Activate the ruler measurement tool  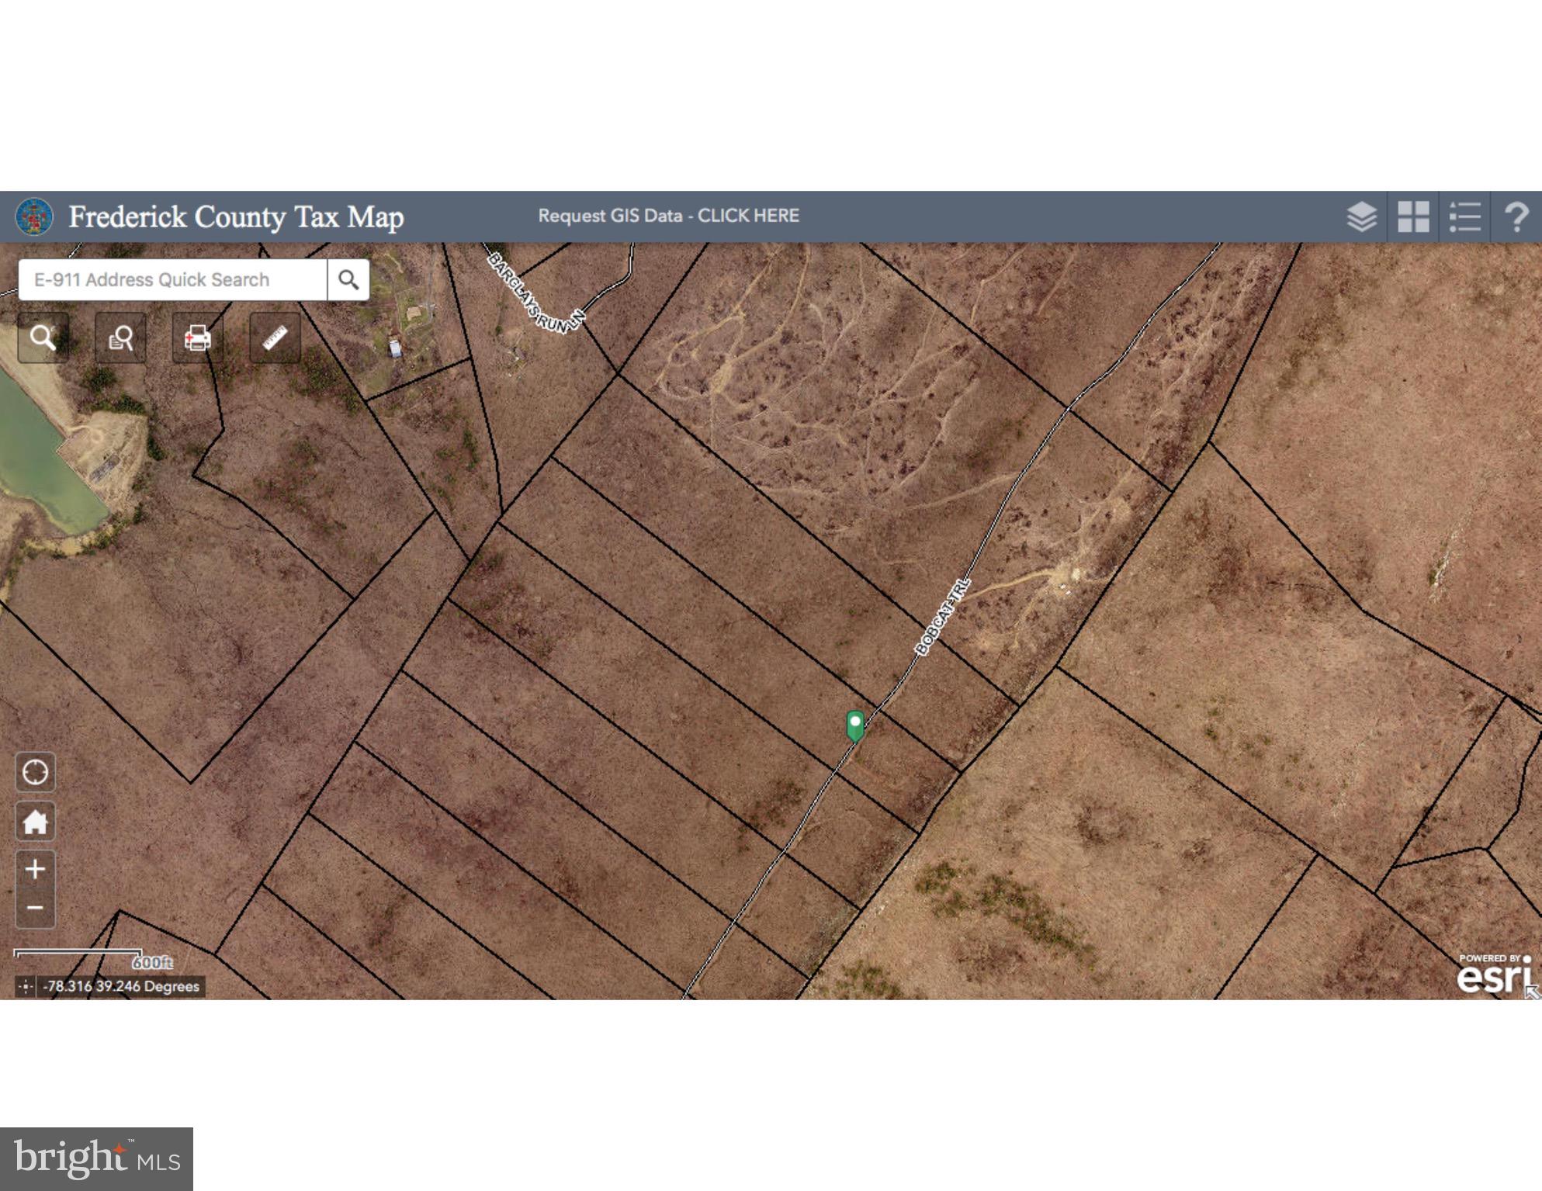click(273, 338)
